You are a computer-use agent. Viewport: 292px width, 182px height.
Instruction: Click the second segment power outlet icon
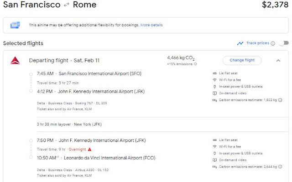click(x=214, y=154)
